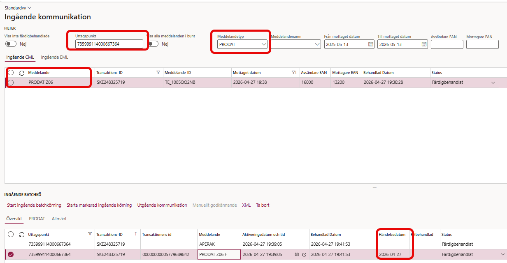Open the Meddelandetyp PRODAT dropdown
The image size is (507, 263).
243,44
